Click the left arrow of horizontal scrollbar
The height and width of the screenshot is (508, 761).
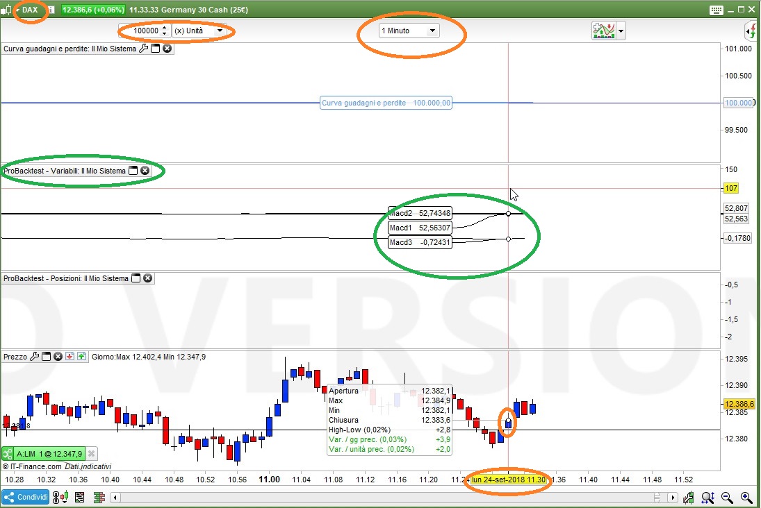pos(115,498)
